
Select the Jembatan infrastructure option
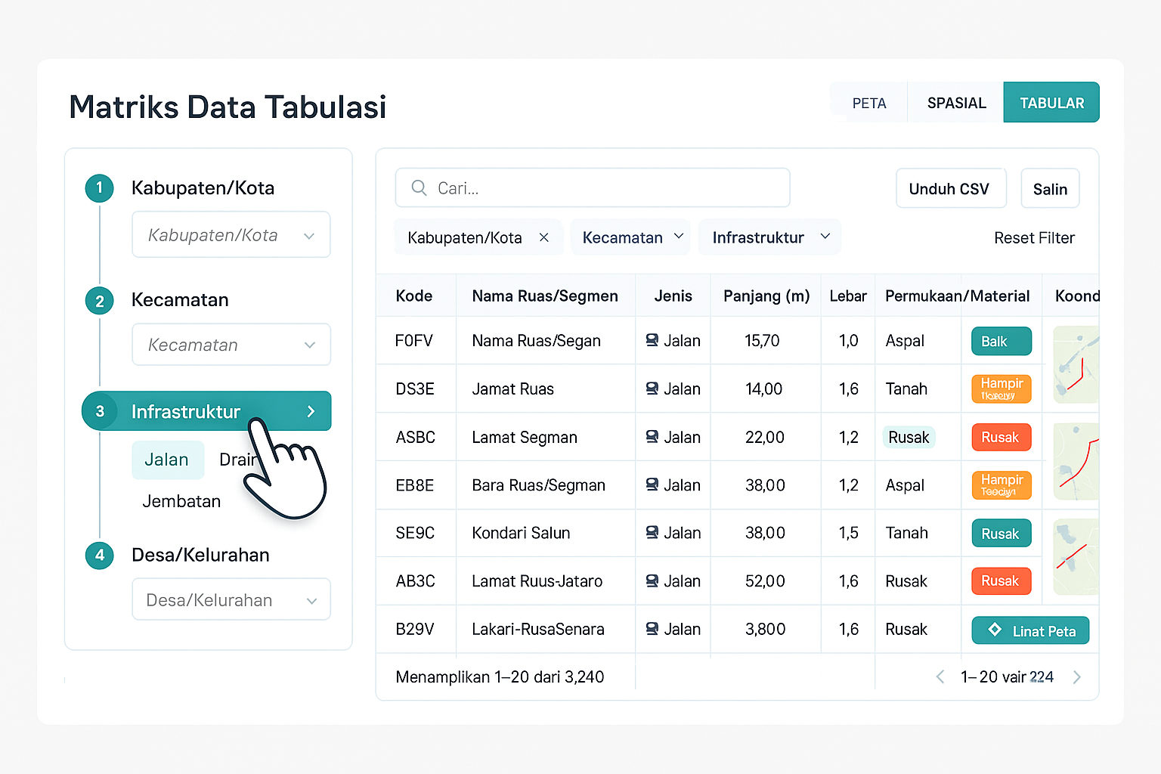click(181, 502)
